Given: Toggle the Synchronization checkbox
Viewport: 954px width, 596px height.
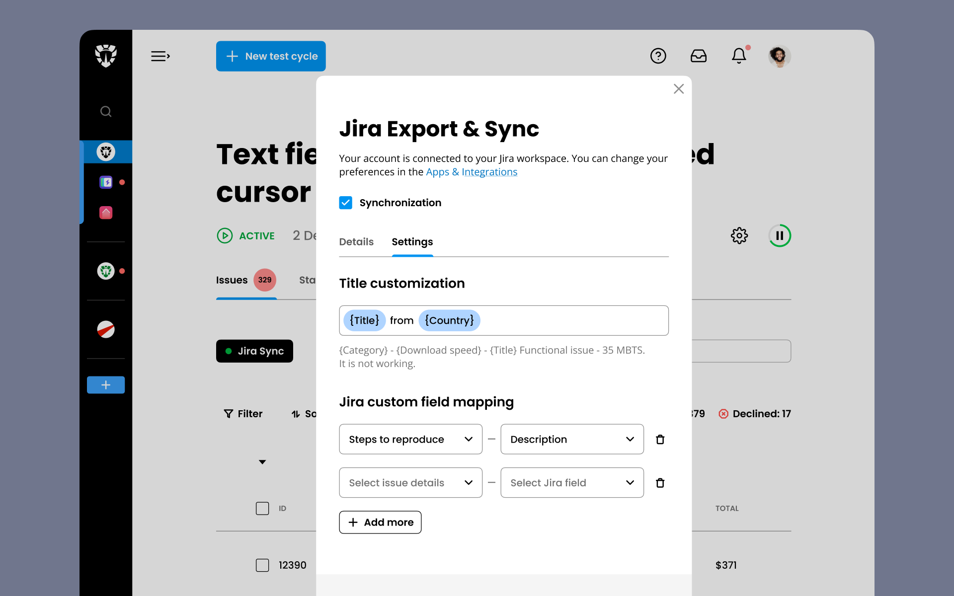Looking at the screenshot, I should [346, 203].
